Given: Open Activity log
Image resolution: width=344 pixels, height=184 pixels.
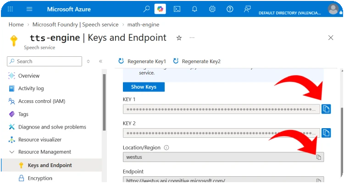Looking at the screenshot, I should 31,88.
